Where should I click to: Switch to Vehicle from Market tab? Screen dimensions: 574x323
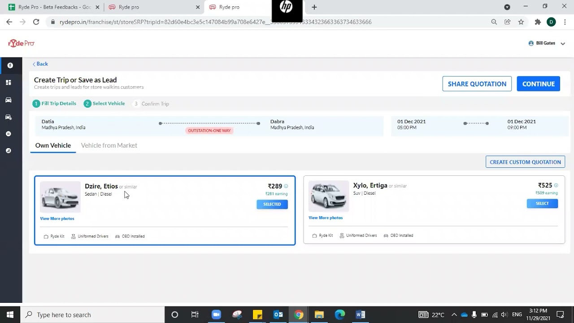click(x=109, y=145)
